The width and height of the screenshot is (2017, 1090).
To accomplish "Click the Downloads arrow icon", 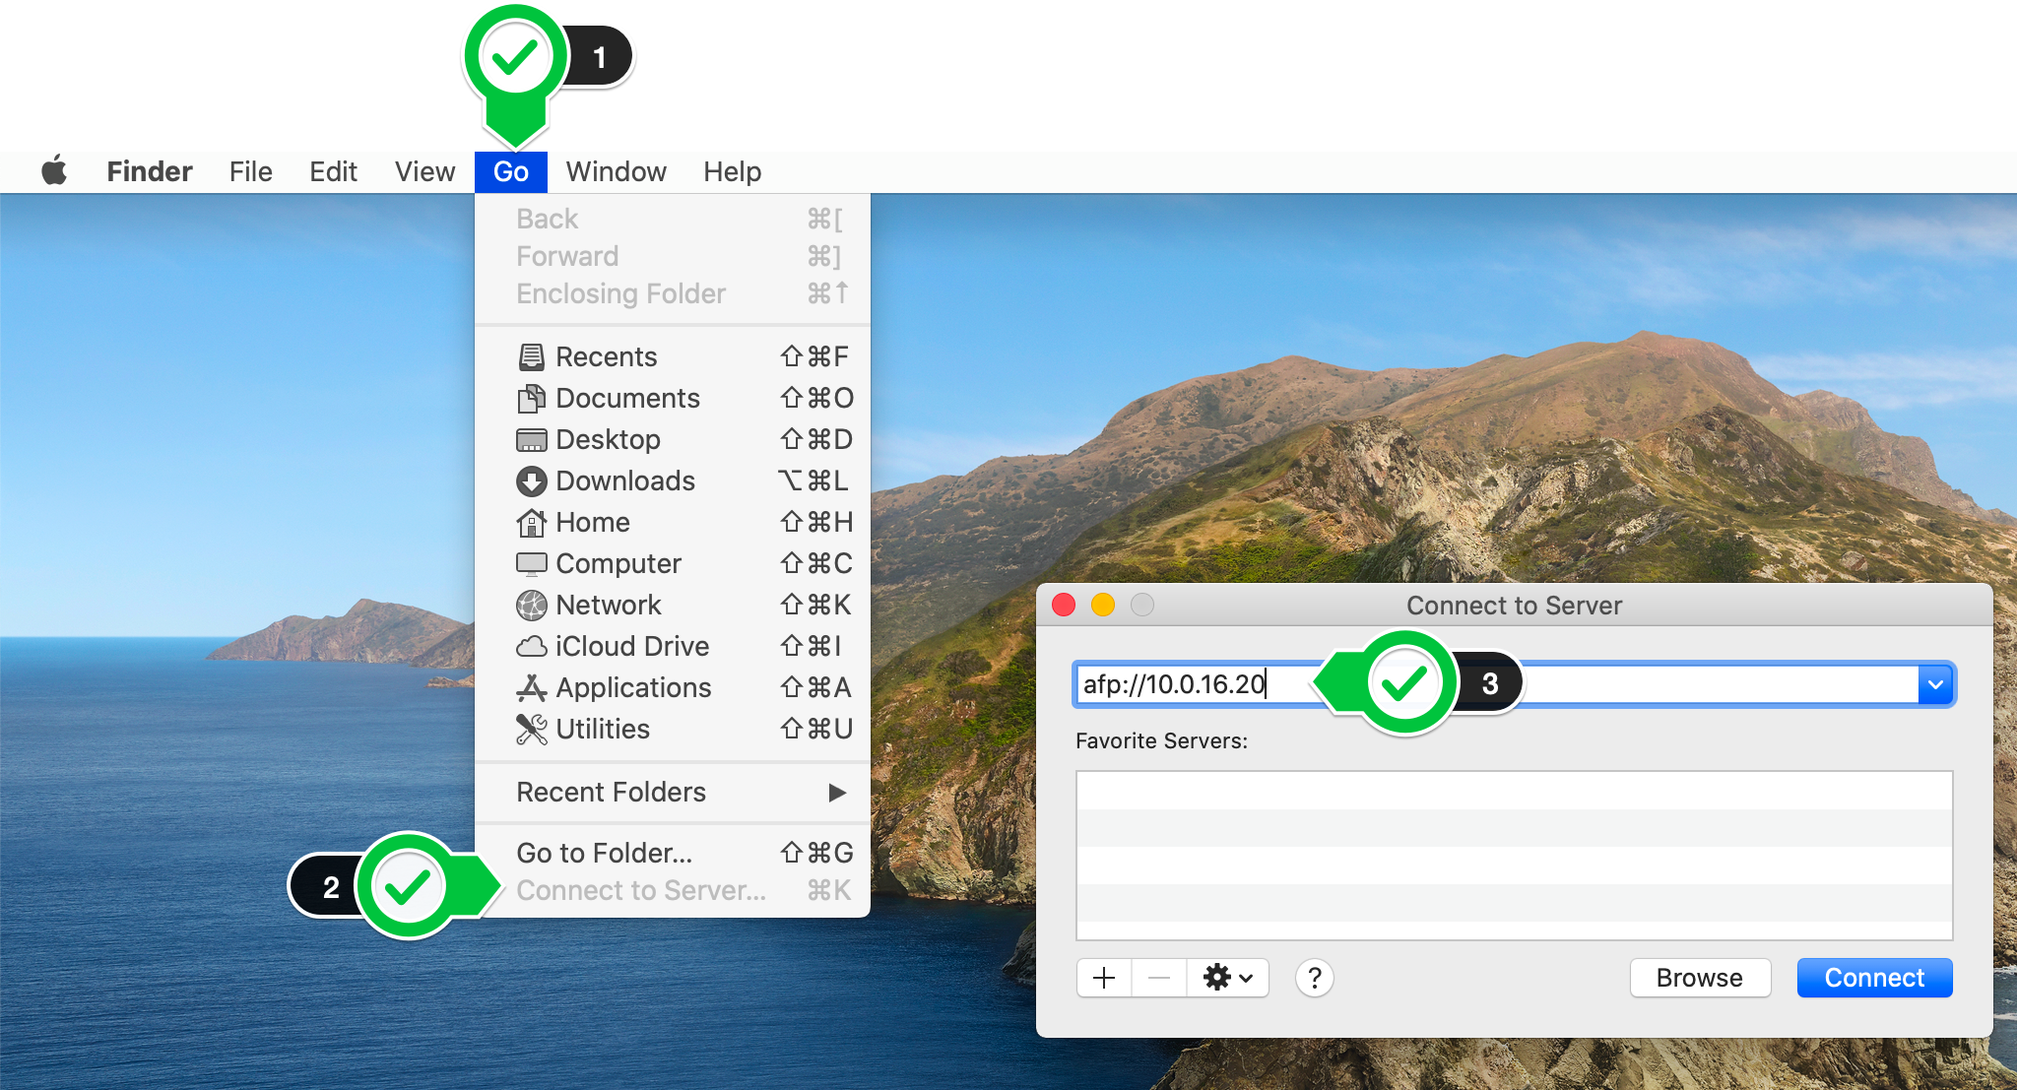I will pyautogui.click(x=531, y=481).
